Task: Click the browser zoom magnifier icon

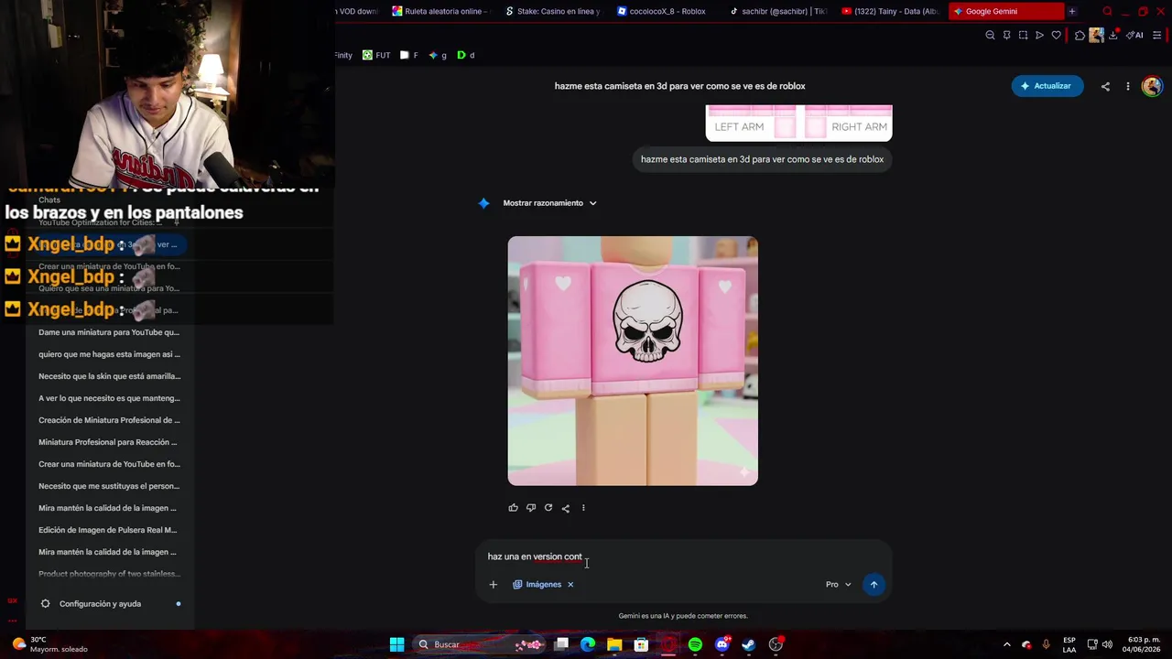Action: point(990,36)
